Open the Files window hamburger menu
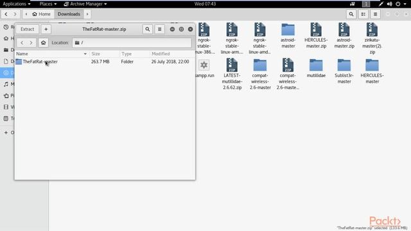This screenshot has width=411, height=231. 375,14
